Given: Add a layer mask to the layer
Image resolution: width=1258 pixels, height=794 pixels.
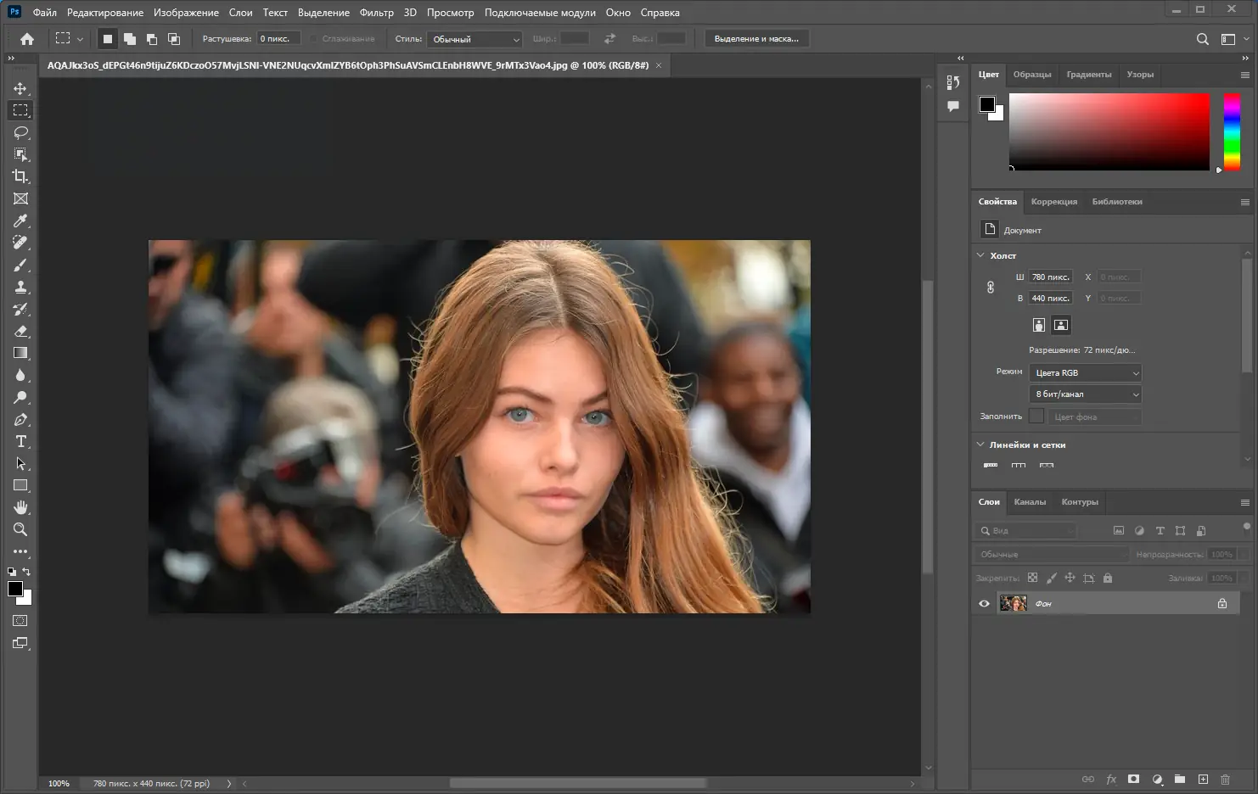Looking at the screenshot, I should point(1133,779).
